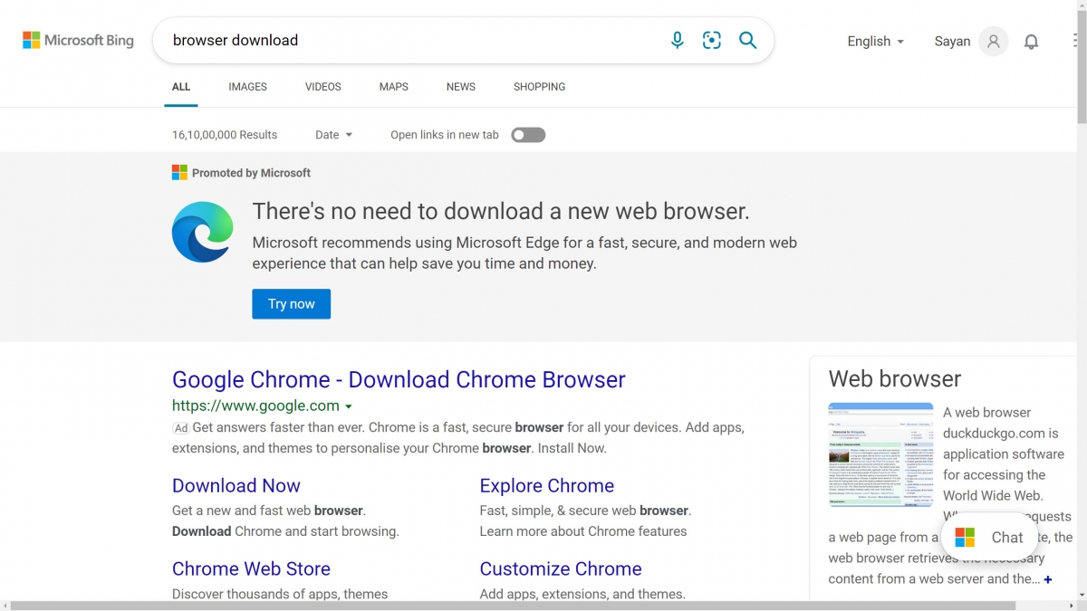Toggle Open links in new tab
The height and width of the screenshot is (611, 1087).
coord(528,135)
